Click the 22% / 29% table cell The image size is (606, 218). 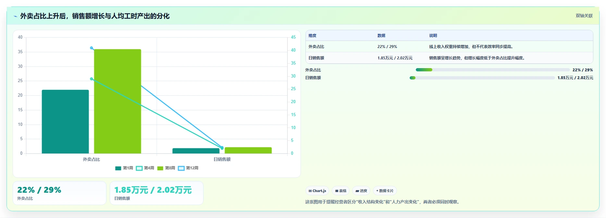point(387,47)
